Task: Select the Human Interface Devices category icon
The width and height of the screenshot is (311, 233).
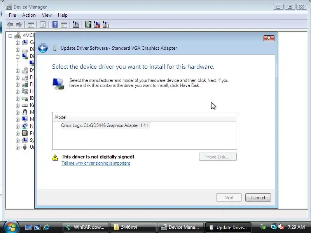Action: click(x=25, y=91)
